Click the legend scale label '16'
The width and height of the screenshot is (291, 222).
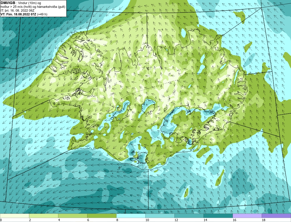tap(234, 220)
